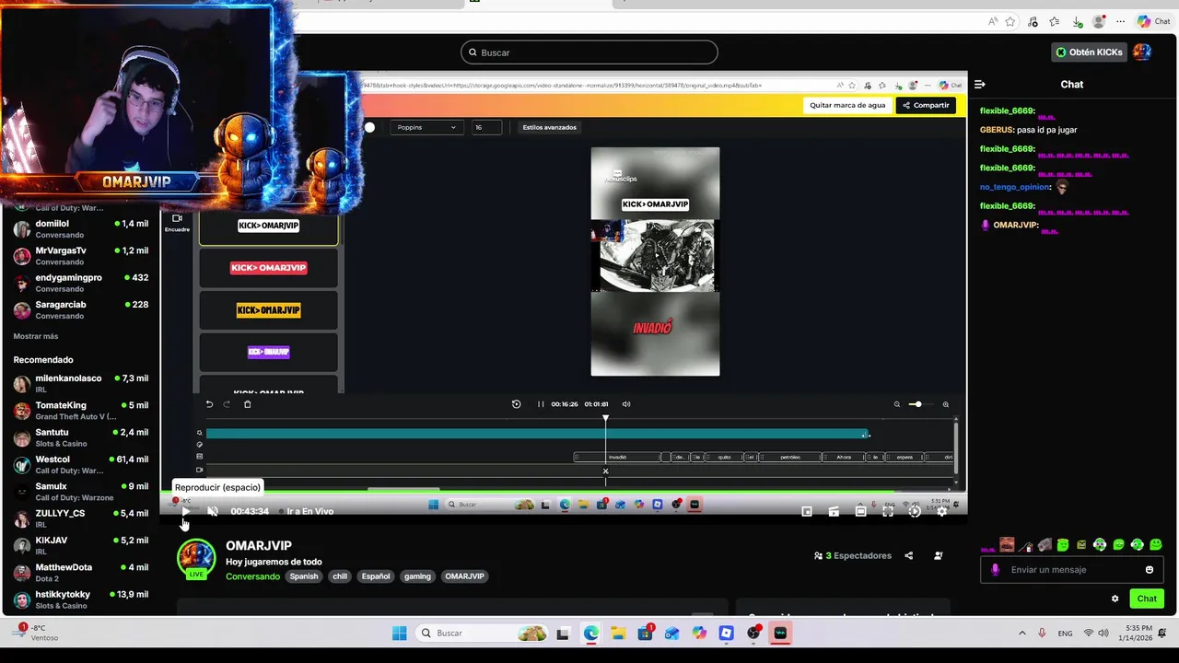The width and height of the screenshot is (1179, 663).
Task: Open the Conversando category link
Action: (x=252, y=576)
